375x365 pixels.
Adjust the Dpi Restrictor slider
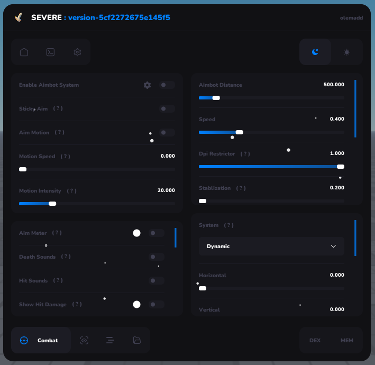(x=271, y=167)
